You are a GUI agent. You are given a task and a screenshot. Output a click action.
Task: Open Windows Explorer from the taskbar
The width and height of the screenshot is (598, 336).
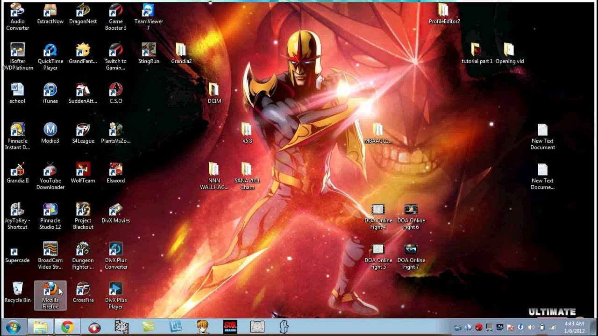[40, 327]
